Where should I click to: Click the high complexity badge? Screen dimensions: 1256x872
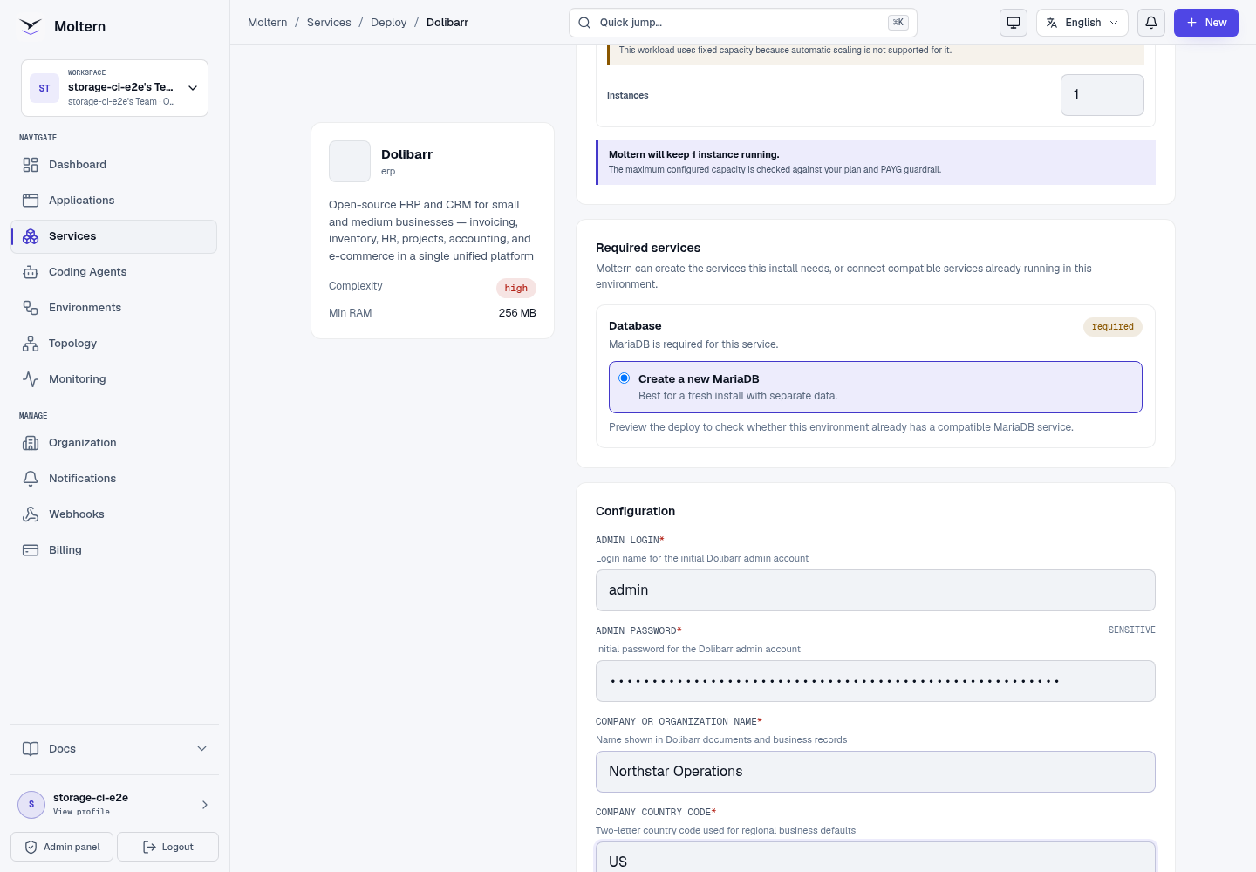pyautogui.click(x=516, y=288)
